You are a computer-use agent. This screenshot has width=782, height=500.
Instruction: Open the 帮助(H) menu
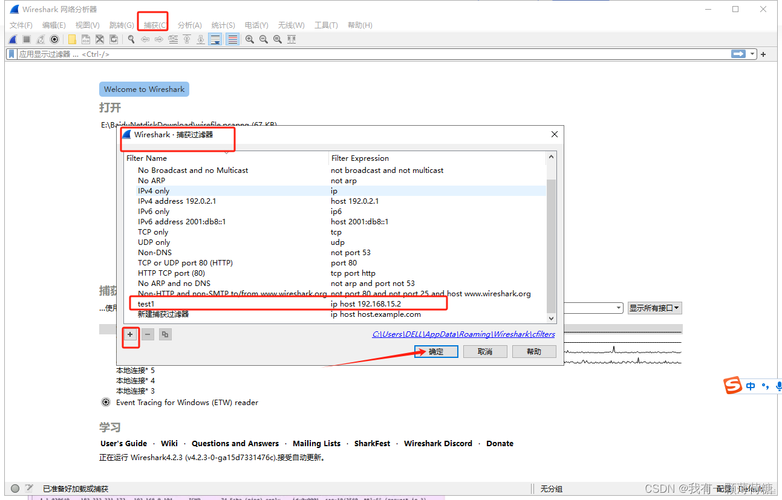coord(360,25)
